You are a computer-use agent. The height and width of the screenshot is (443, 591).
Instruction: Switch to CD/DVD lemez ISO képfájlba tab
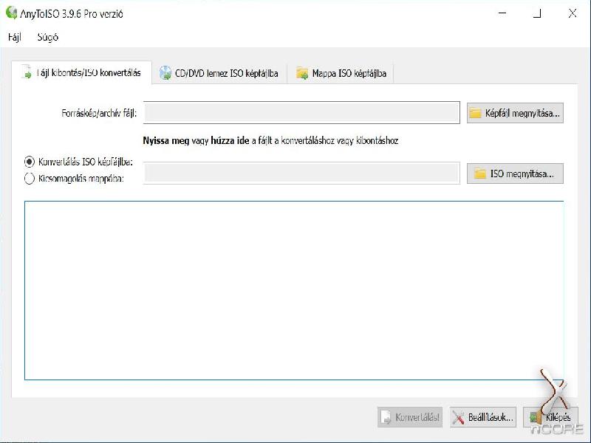coord(219,73)
